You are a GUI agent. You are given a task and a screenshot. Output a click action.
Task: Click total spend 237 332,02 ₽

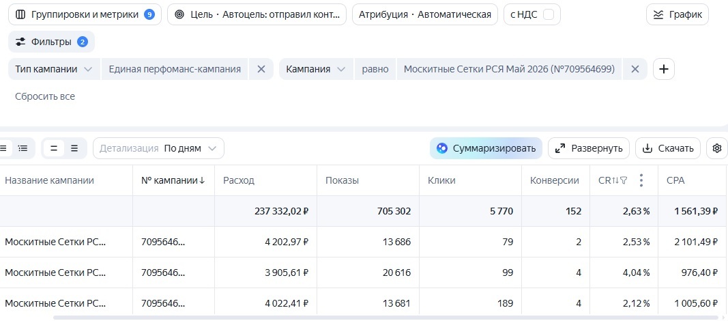pos(281,211)
